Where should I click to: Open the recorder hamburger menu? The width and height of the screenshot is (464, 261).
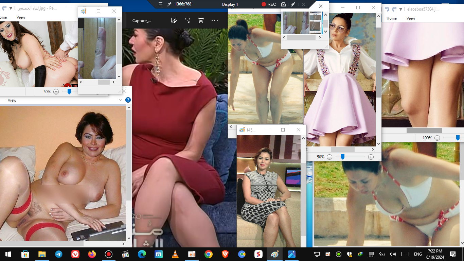(161, 4)
